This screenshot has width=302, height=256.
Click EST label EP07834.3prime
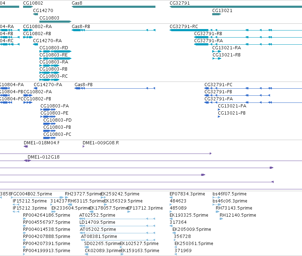pyautogui.click(x=187, y=194)
